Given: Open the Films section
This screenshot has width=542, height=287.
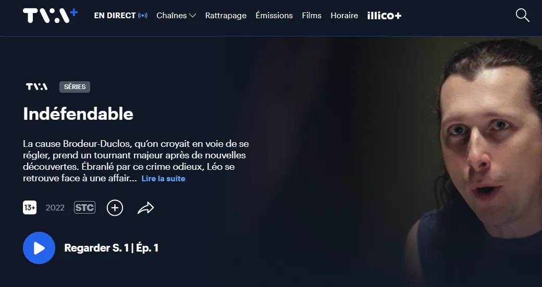Looking at the screenshot, I should [x=312, y=16].
